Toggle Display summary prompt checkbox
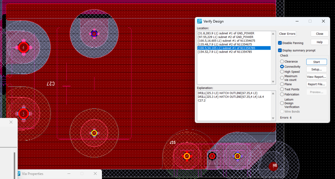 (280, 50)
